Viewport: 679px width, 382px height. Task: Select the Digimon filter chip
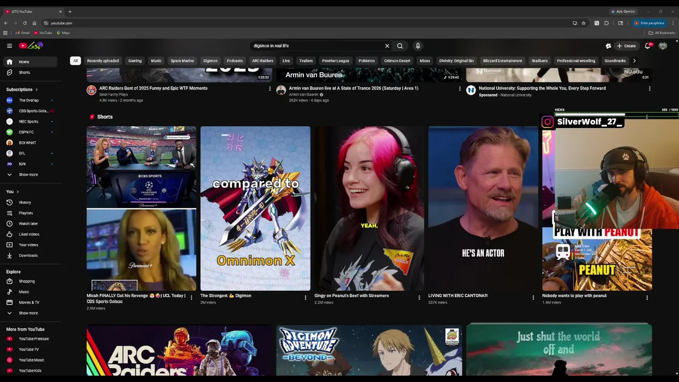click(210, 60)
